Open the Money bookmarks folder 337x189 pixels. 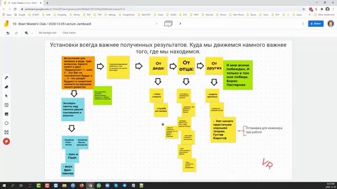(x=75, y=15)
